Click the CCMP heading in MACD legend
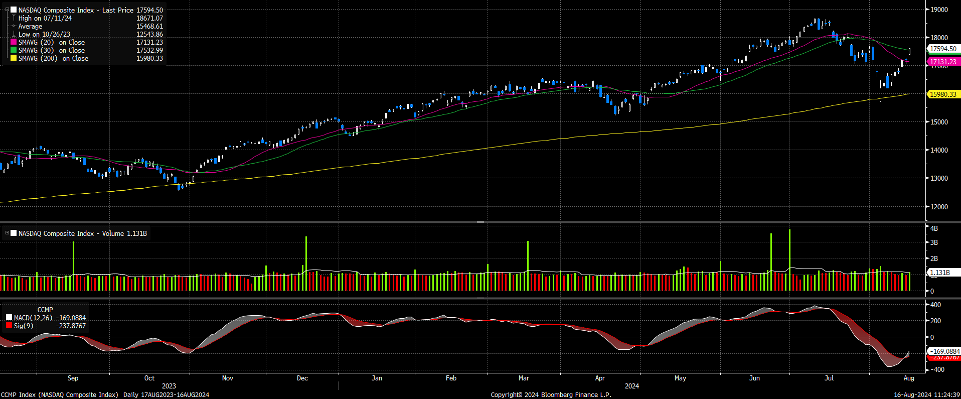The height and width of the screenshot is (399, 961). [45, 310]
